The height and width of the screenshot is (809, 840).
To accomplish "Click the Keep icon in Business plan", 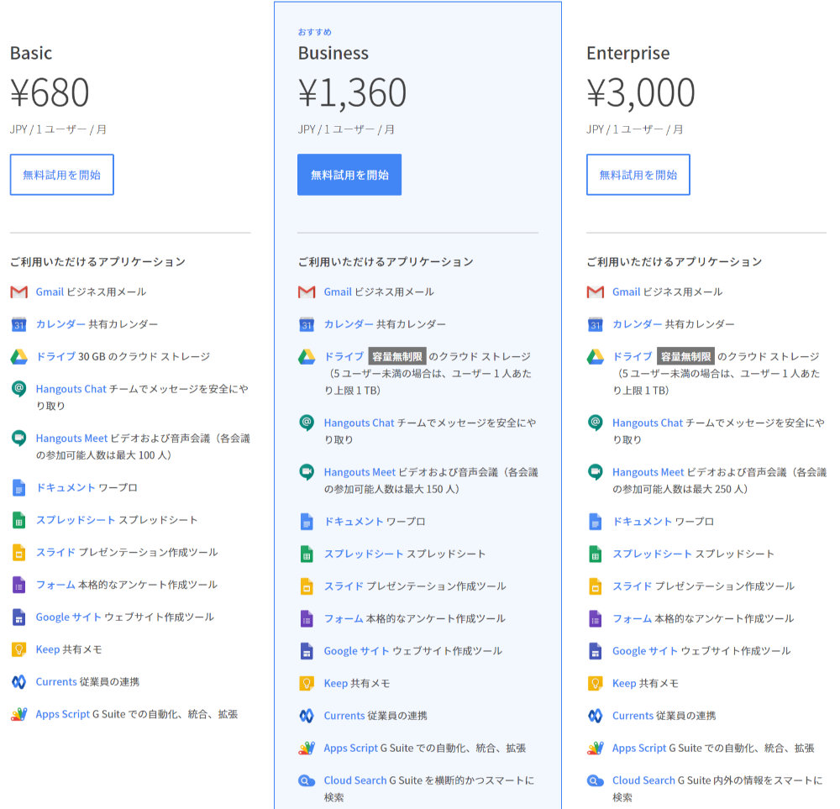I will [x=307, y=684].
